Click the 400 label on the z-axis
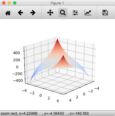 click(16, 53)
